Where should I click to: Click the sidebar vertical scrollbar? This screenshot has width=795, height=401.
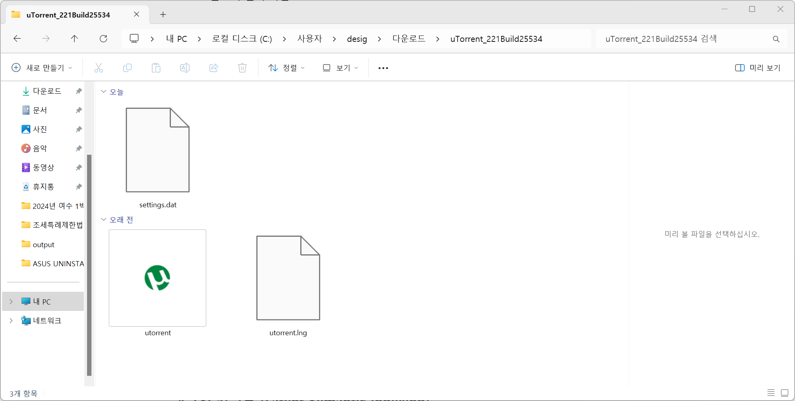(89, 265)
